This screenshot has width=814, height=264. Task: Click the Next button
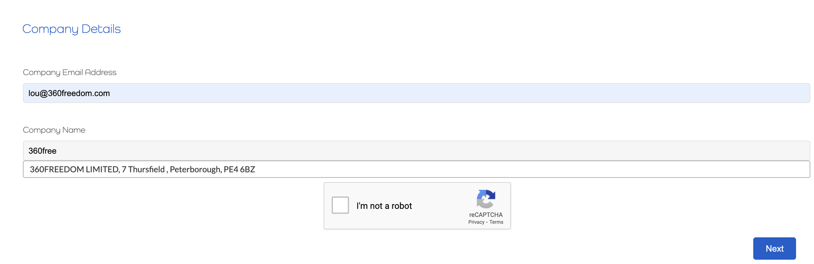[x=774, y=248]
